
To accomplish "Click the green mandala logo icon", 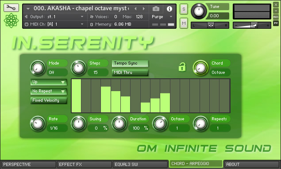I will pyautogui.click(x=11, y=20).
